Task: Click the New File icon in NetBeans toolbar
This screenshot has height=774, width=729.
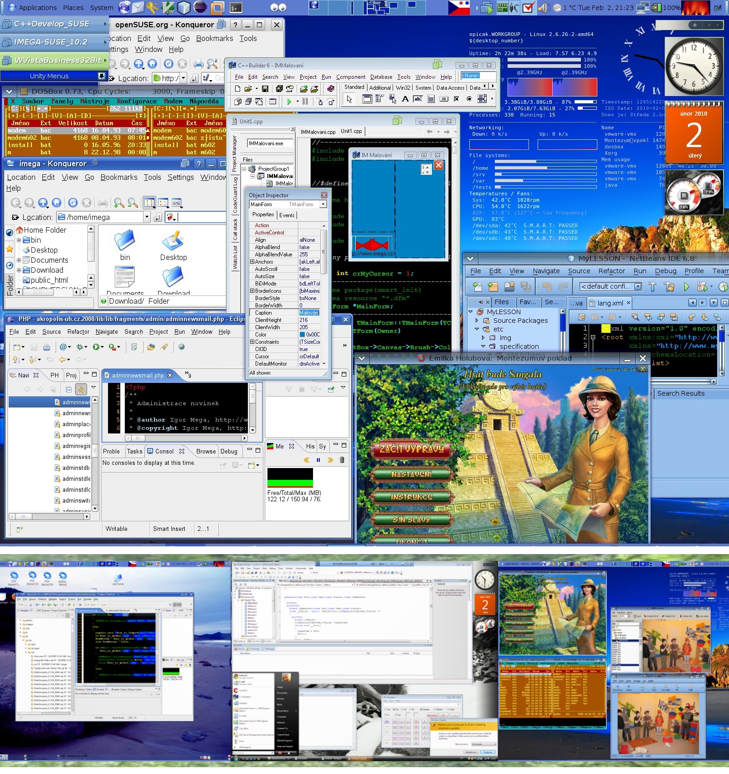Action: click(x=477, y=286)
